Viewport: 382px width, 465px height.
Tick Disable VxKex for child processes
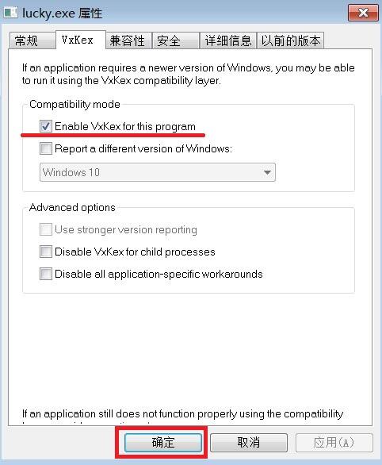(x=46, y=252)
